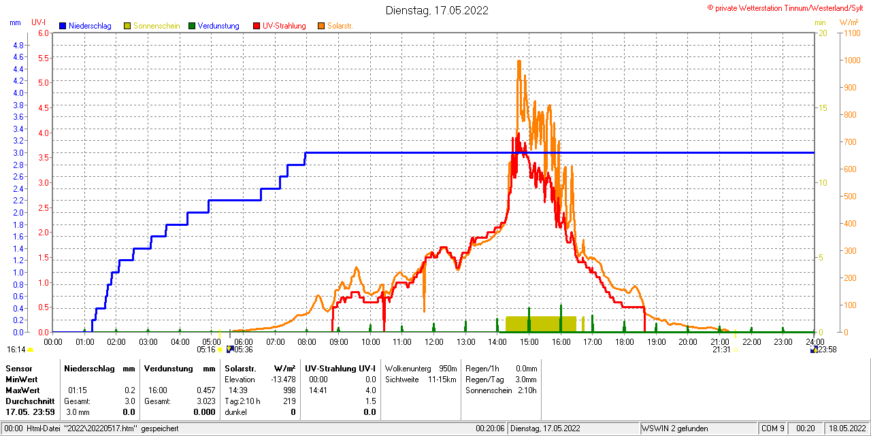Click the Wolkenunterg 950m entry
871x436 pixels.
tap(421, 368)
